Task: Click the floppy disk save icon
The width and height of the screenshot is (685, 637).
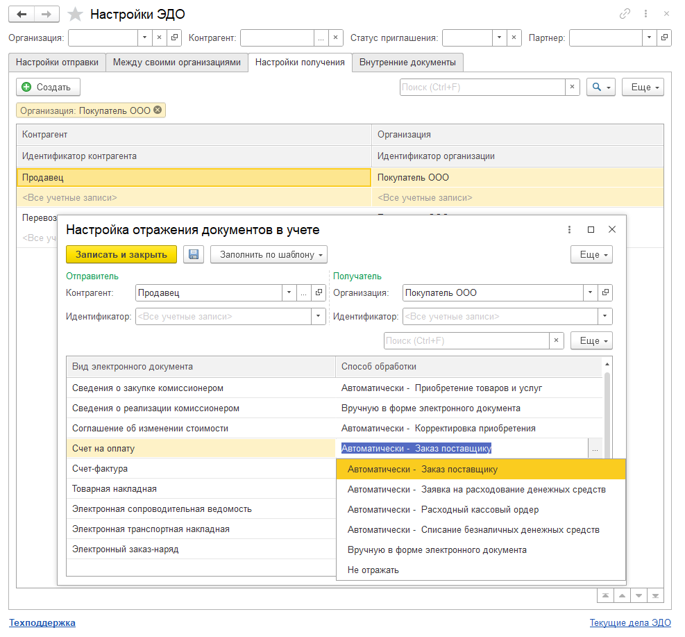Action: pos(194,254)
